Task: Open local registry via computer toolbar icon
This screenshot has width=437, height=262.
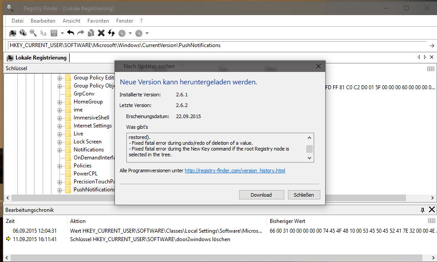Action: coord(12,33)
